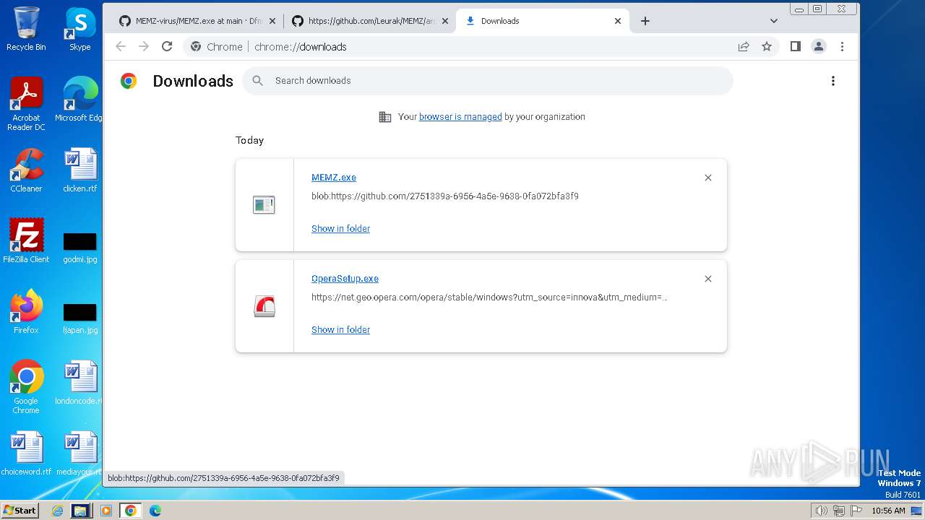Screen dimensions: 925x520
Task: Click the Search downloads field
Action: [488, 81]
